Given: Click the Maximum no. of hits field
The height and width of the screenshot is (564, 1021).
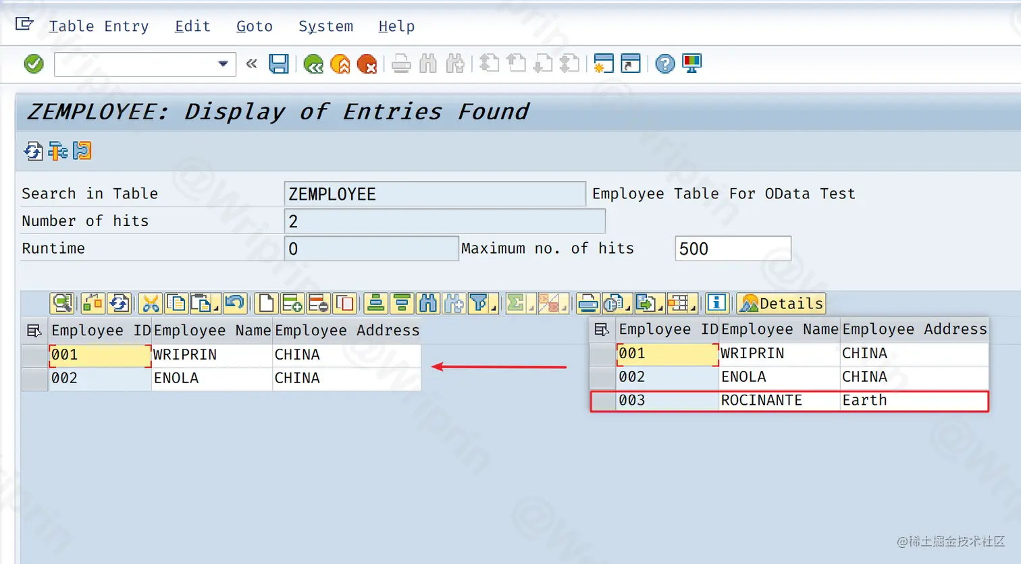Looking at the screenshot, I should 733,248.
